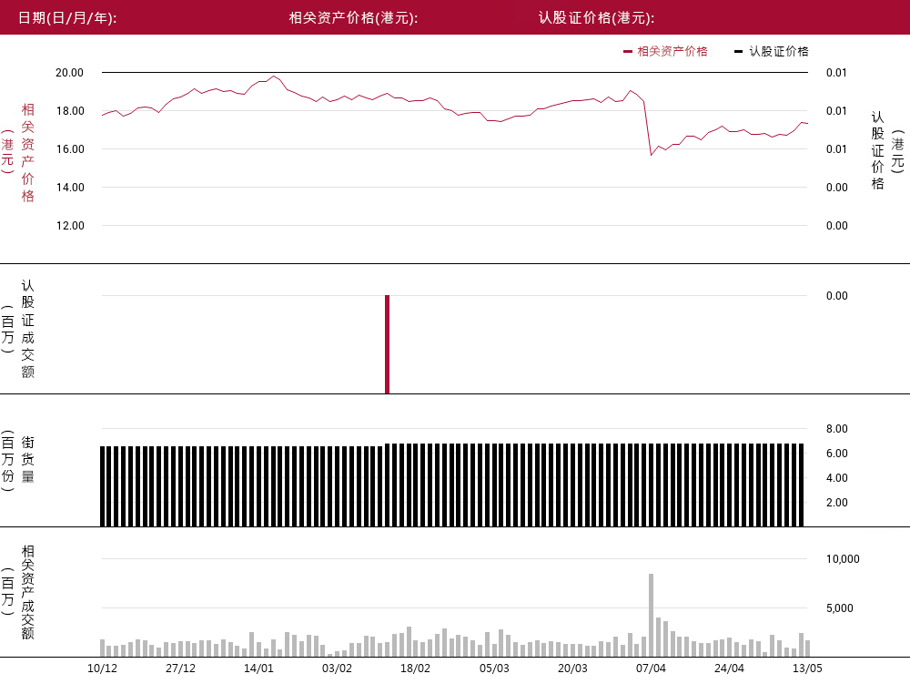This screenshot has width=910, height=684.
Task: Select the 24/04 date label on the x-axis
Action: tap(730, 669)
